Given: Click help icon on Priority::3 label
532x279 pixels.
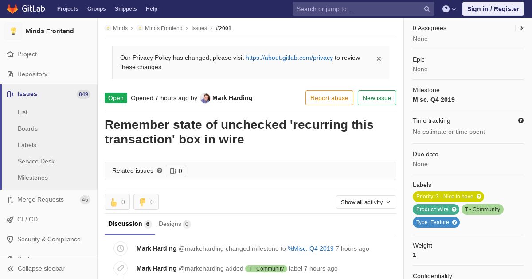Looking at the screenshot, I should click(479, 197).
